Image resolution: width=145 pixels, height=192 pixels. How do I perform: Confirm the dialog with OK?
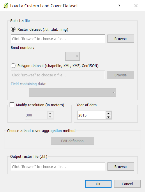pos(98,184)
